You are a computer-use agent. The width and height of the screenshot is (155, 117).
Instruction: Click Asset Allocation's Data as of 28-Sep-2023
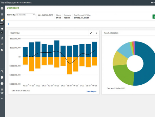pos(116,88)
